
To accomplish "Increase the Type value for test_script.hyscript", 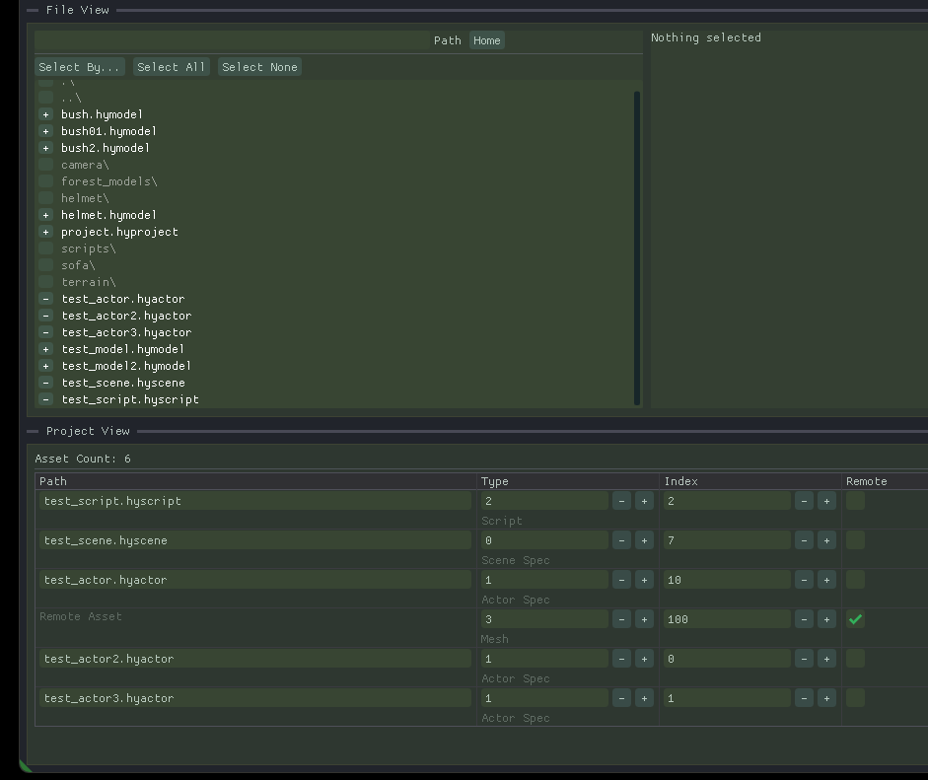I will 644,501.
